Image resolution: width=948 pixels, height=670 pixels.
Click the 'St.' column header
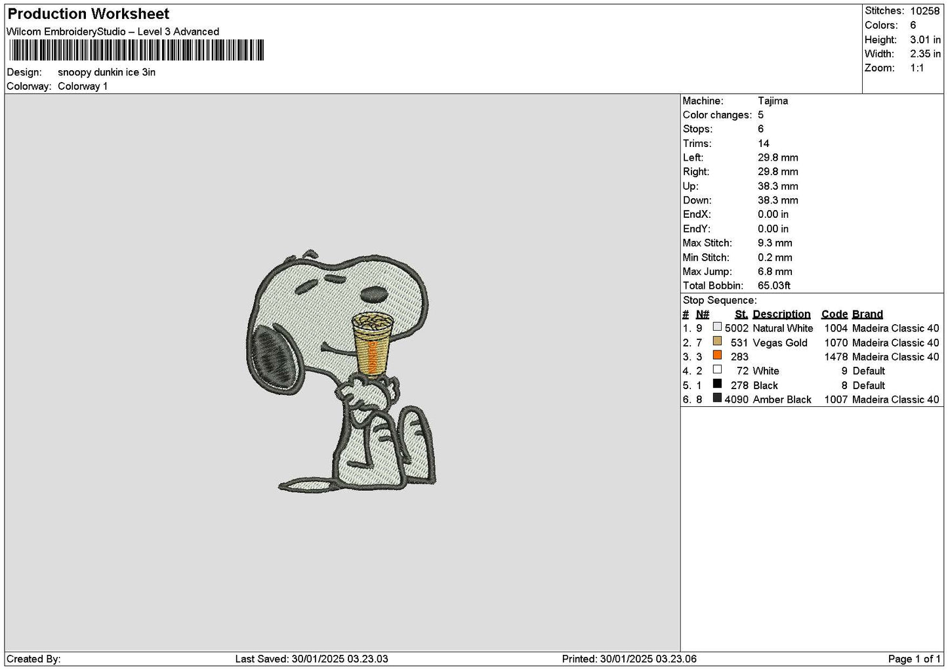741,314
